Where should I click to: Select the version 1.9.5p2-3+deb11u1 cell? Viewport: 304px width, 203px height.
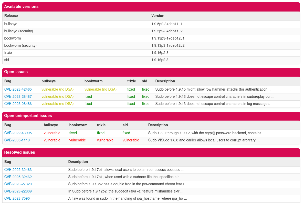167,24
